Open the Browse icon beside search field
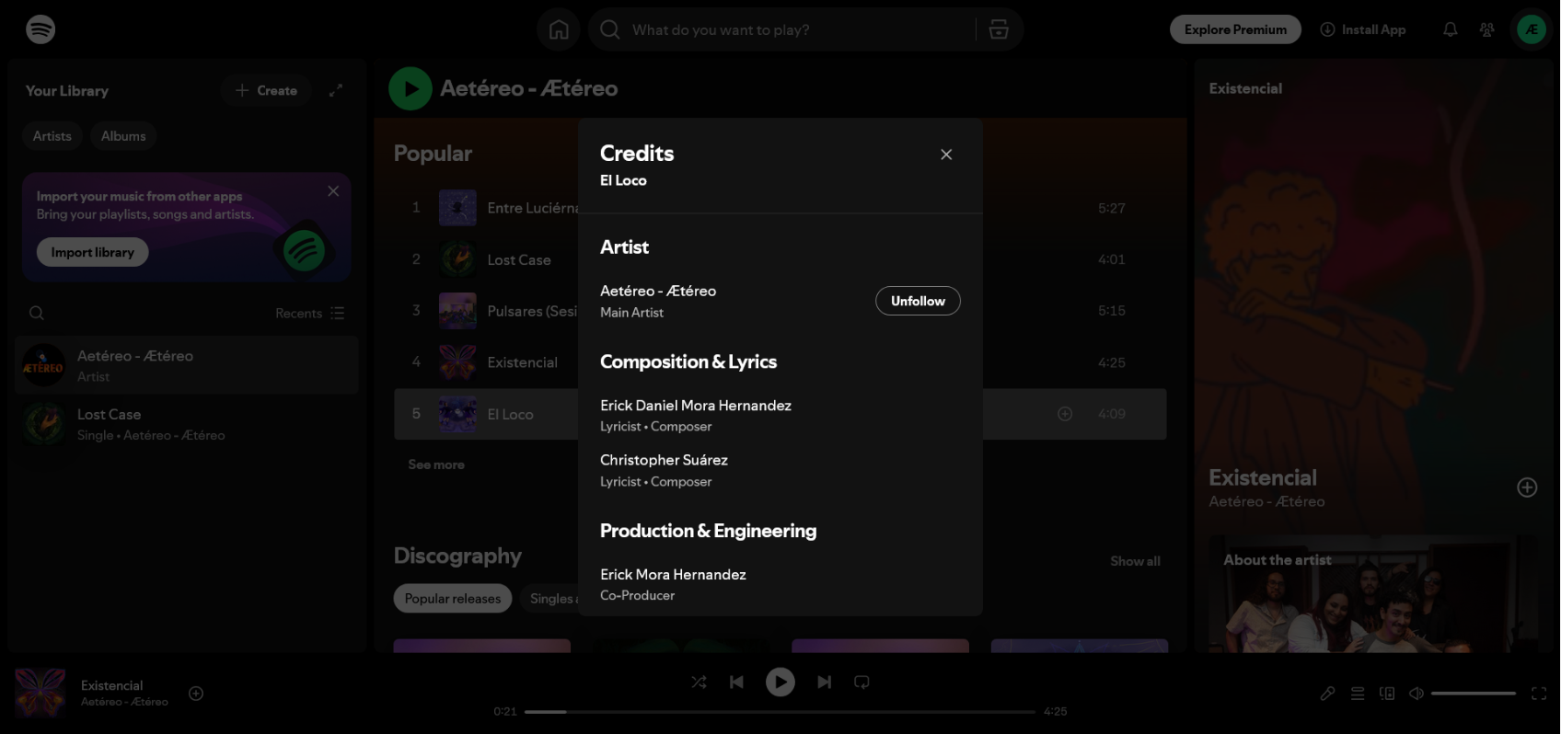This screenshot has height=734, width=1561. point(999,29)
